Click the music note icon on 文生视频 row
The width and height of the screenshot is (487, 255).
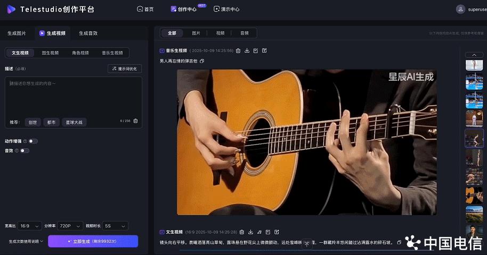pyautogui.click(x=259, y=232)
